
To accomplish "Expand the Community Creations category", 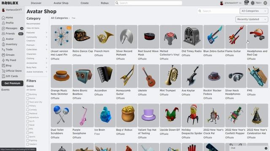I will [x=46, y=37].
